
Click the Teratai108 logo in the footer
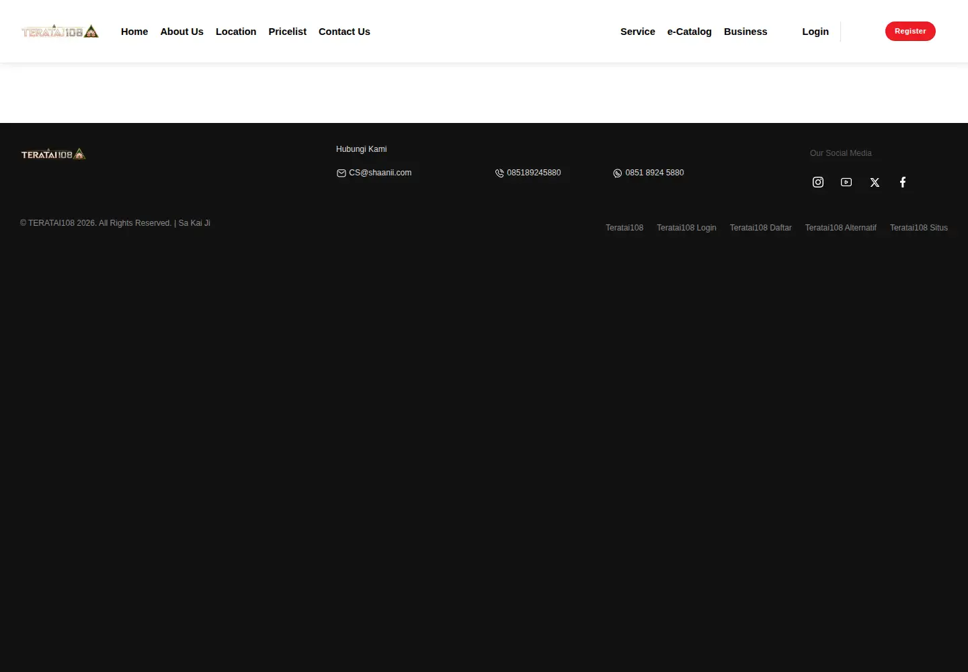pyautogui.click(x=53, y=154)
